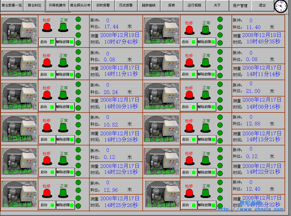291x216 pixels.
Task: Click the green 正常 lamp for #3仓西升降机
Action: pos(63,95)
